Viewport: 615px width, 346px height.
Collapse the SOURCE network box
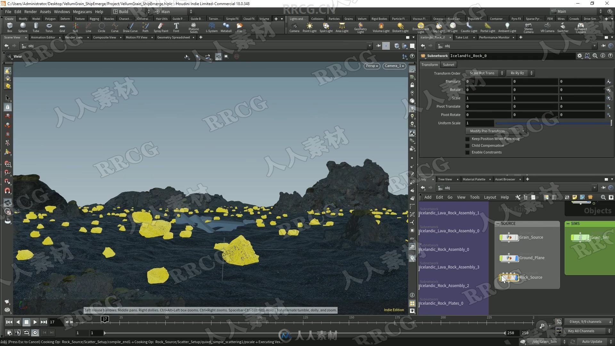(498, 224)
